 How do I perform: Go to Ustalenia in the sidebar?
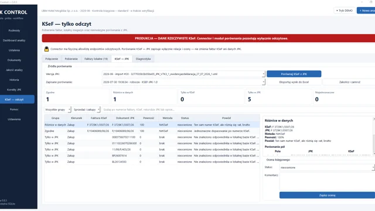coord(14,50)
